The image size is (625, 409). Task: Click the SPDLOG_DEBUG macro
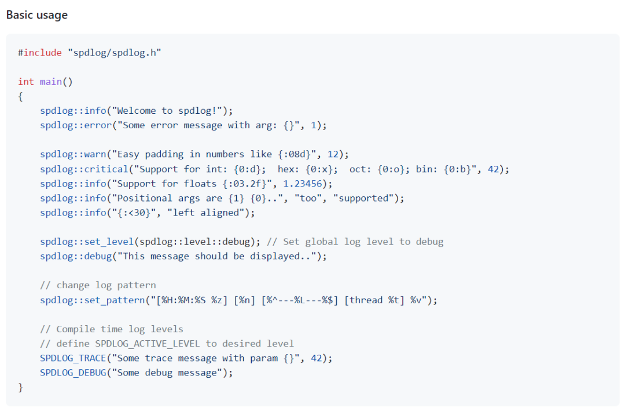click(x=73, y=373)
